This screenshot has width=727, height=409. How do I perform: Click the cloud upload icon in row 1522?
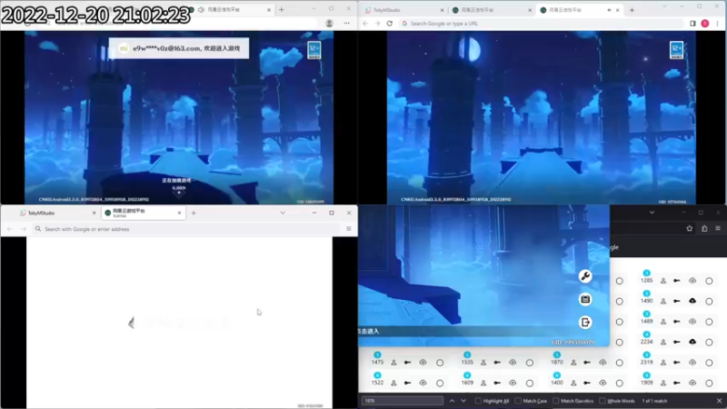[423, 383]
